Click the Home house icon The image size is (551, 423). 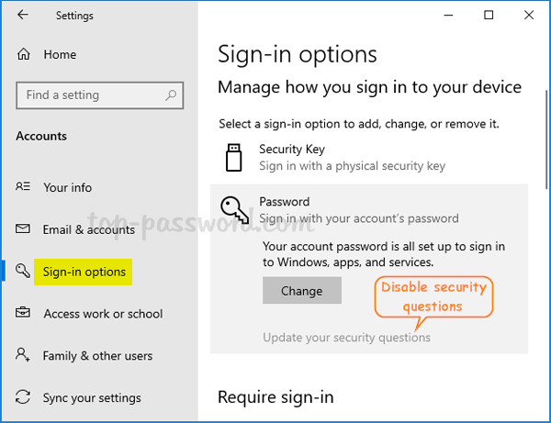24,55
